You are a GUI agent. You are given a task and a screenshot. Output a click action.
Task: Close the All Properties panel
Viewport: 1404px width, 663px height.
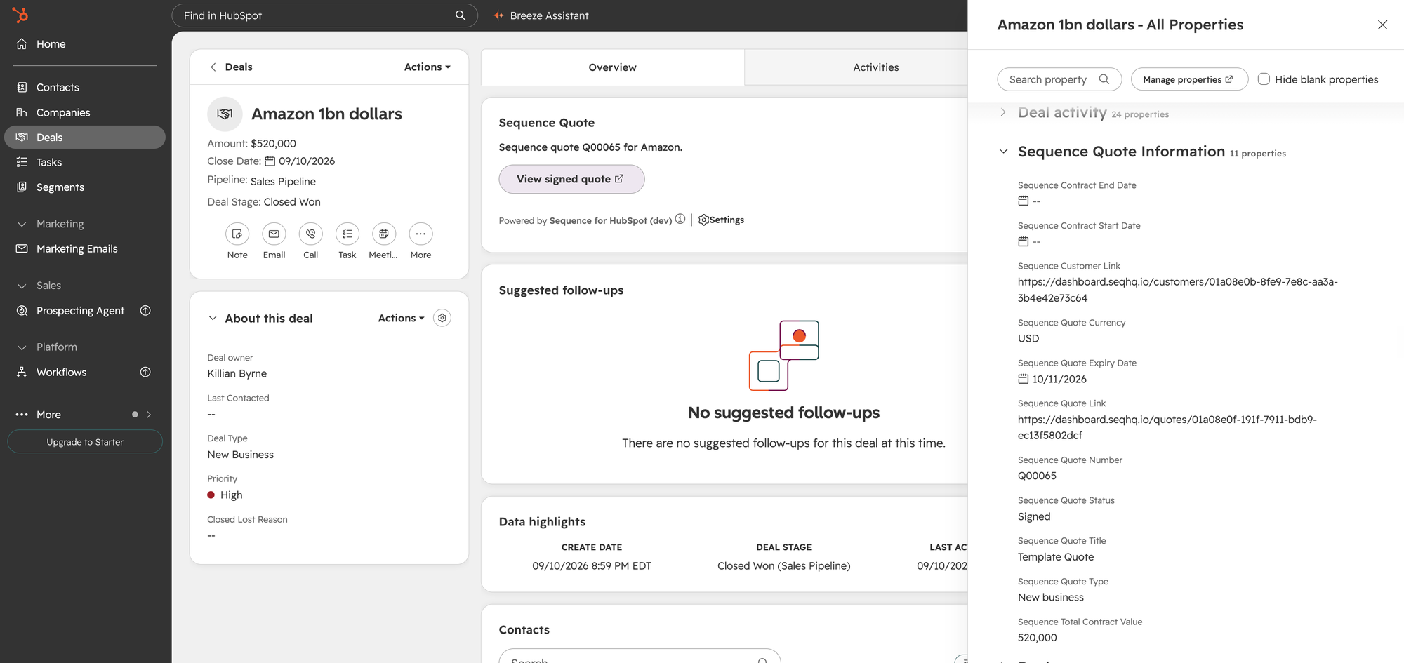(1382, 25)
